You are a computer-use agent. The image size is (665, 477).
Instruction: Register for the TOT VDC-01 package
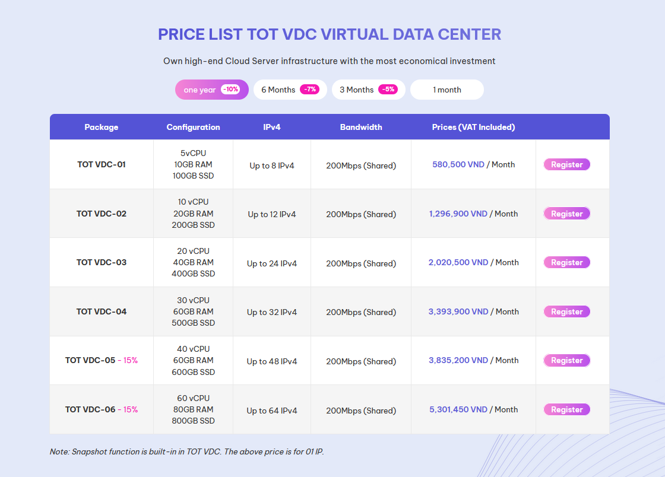pyautogui.click(x=566, y=164)
